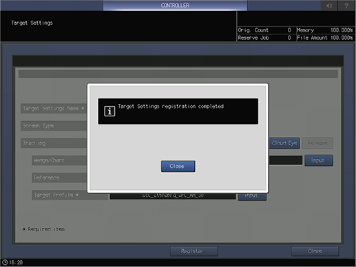356x267 pixels.
Task: Click Input beside the Target Profile field
Action: pos(252,197)
